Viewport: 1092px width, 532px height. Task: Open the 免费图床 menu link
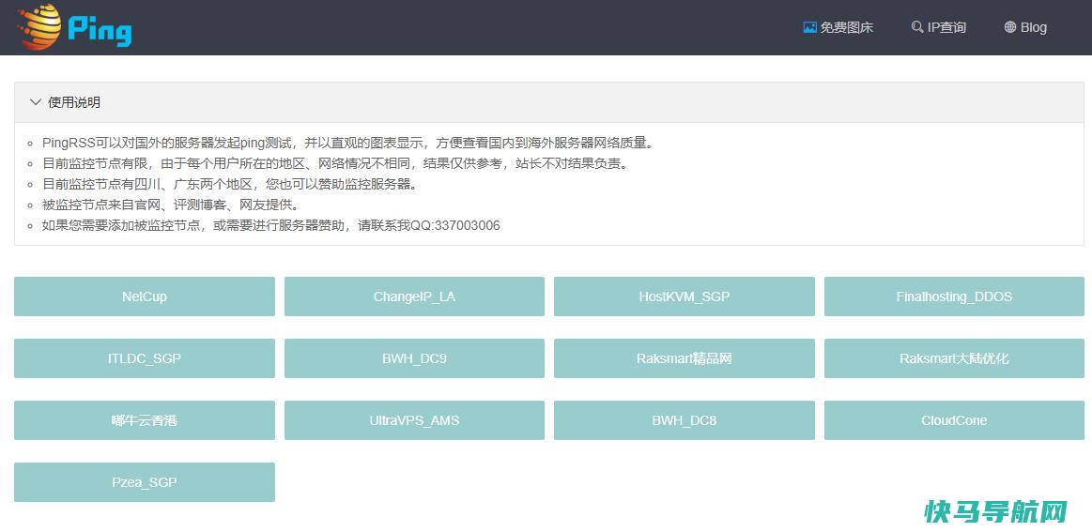click(838, 27)
